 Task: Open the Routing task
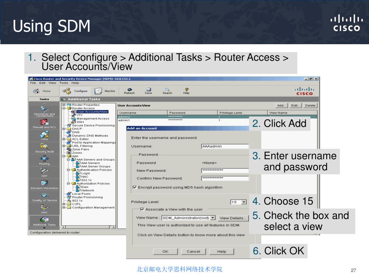click(x=44, y=160)
